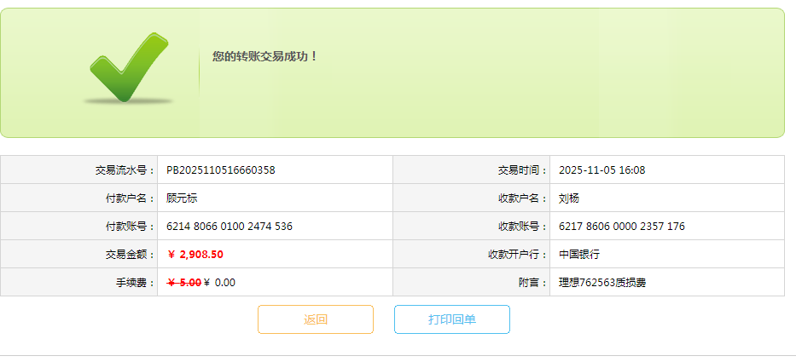
Task: Click the 您的转账交易成功 success message
Action: coord(265,56)
